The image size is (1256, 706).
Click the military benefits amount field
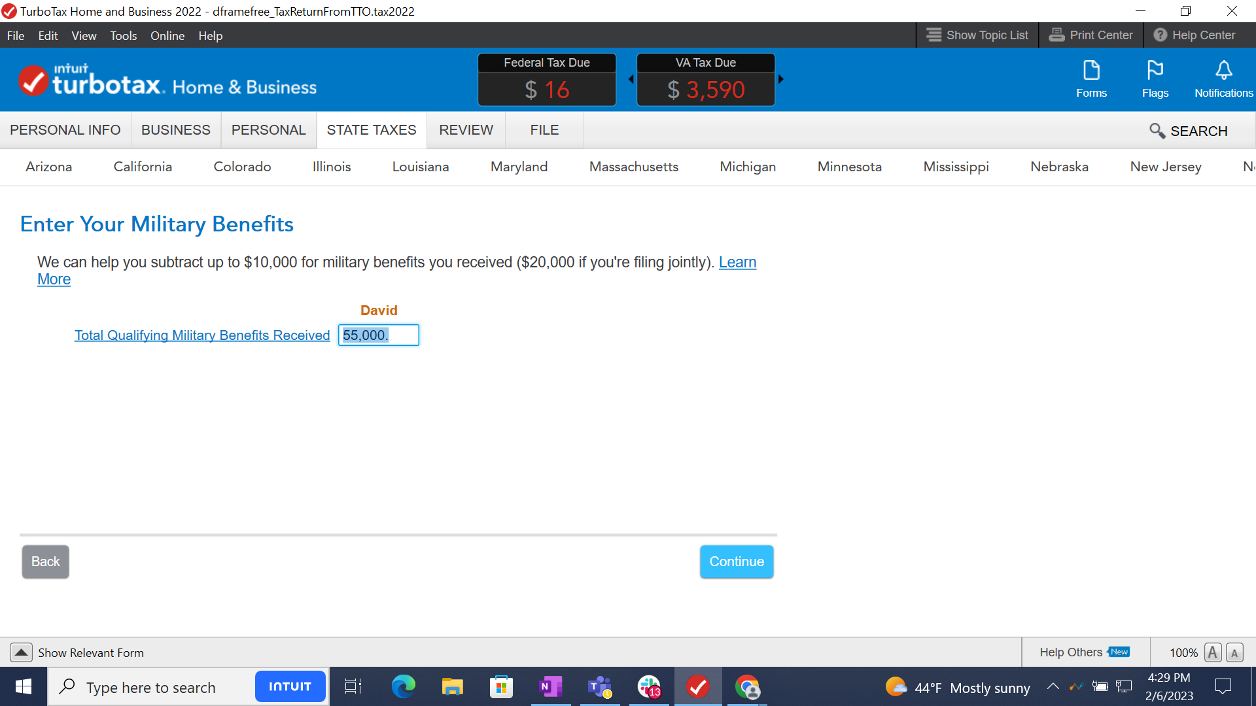point(379,335)
